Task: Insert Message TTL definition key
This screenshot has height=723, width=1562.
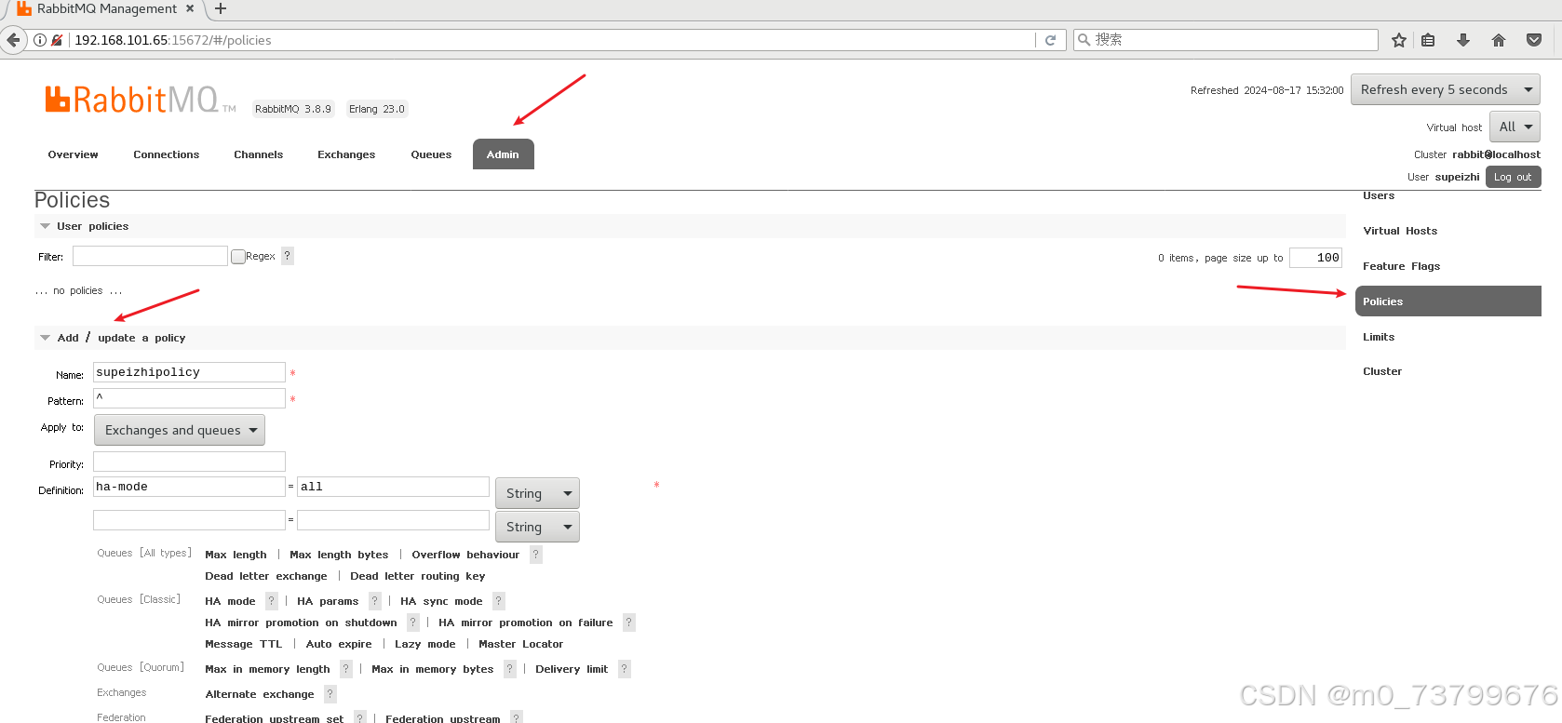Action: click(243, 644)
